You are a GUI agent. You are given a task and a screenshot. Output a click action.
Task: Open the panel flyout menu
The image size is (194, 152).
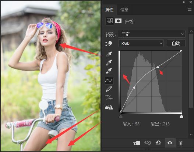pos(190,10)
